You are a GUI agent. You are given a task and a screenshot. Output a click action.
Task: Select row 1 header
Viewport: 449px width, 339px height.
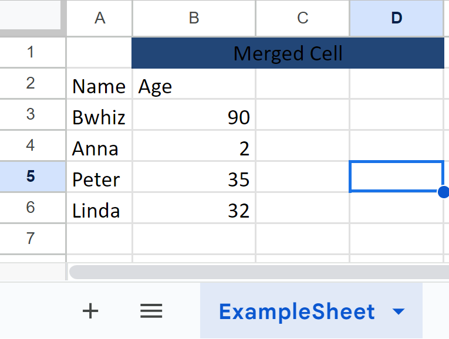[31, 53]
